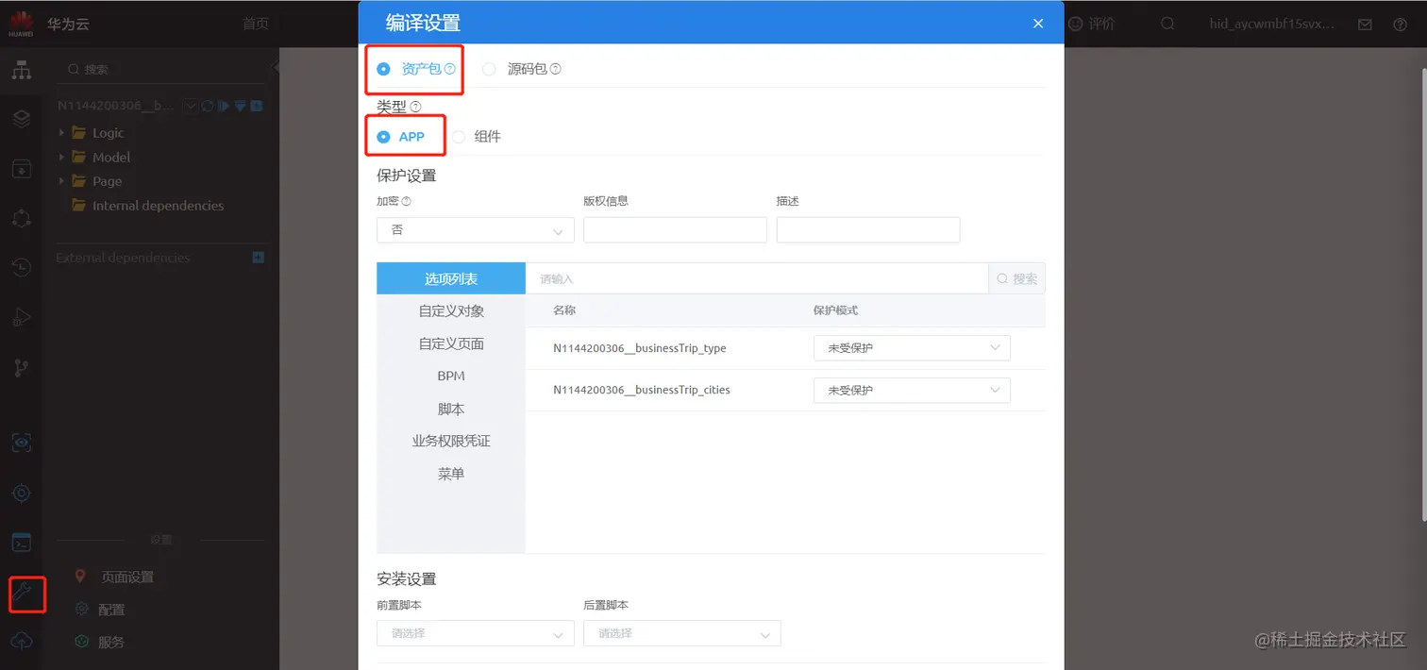Select the 源码包 radio option
Screen dimensions: 1427x670
point(489,68)
